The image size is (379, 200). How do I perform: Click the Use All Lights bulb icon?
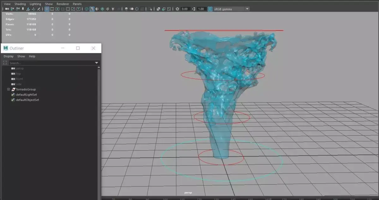pos(113,9)
